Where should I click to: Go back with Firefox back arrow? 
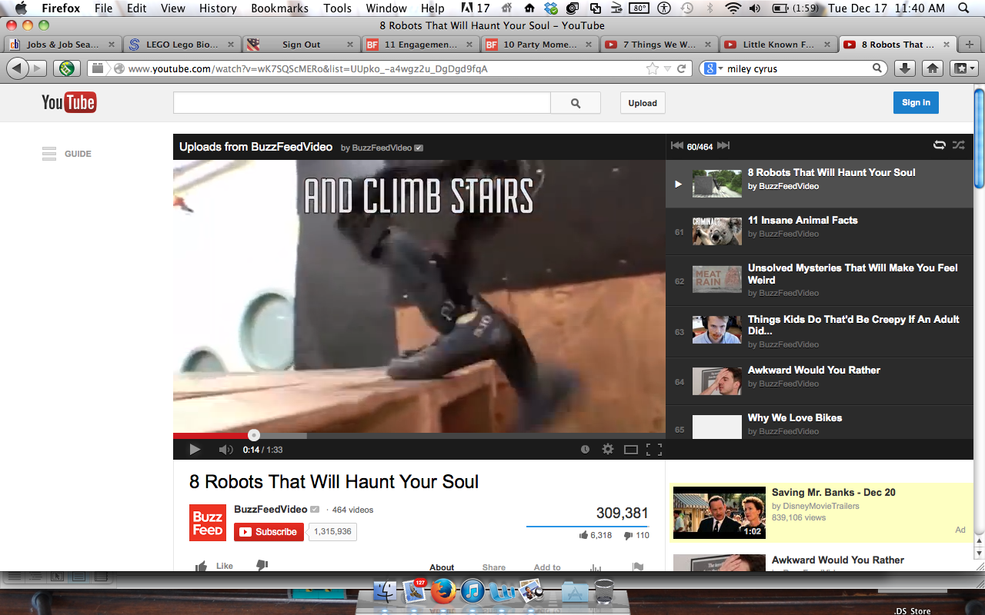coord(18,68)
